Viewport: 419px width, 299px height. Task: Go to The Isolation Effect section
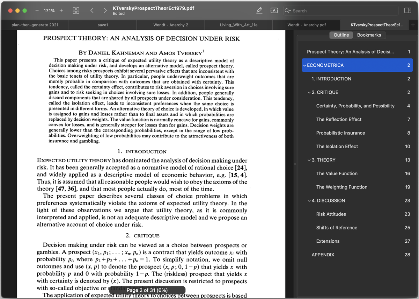[x=357, y=147]
